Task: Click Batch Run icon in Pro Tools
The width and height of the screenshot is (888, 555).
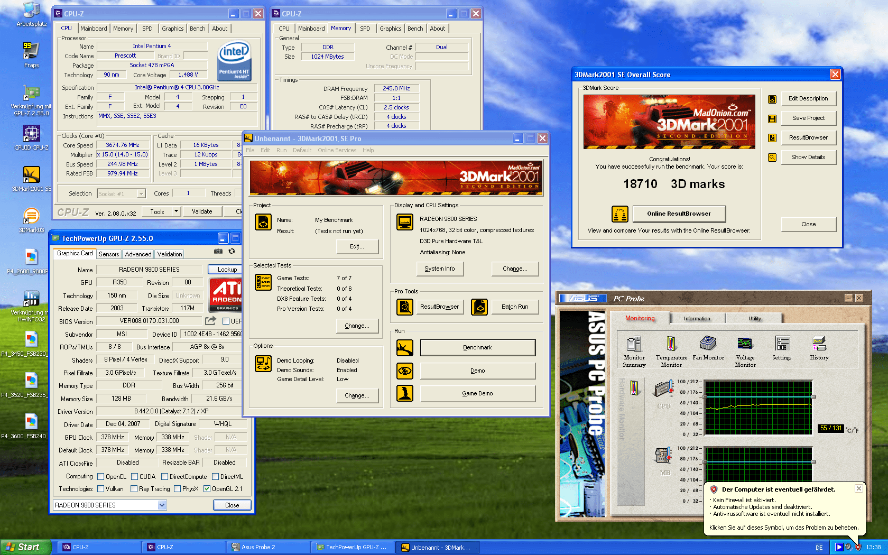Action: click(x=479, y=307)
